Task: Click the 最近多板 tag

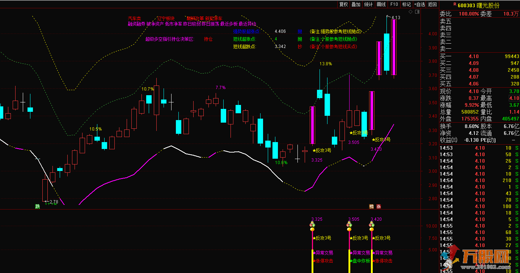Action: point(229,24)
